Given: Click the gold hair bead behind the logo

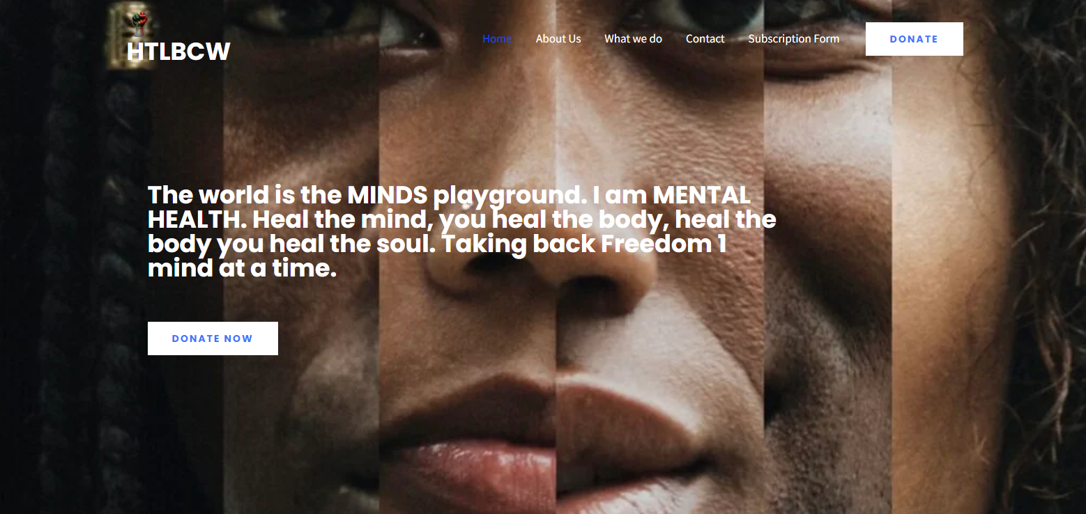Looking at the screenshot, I should pyautogui.click(x=131, y=36).
